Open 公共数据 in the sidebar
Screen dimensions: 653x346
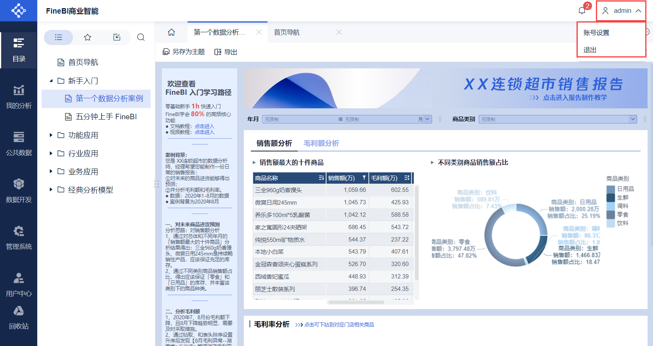19,144
